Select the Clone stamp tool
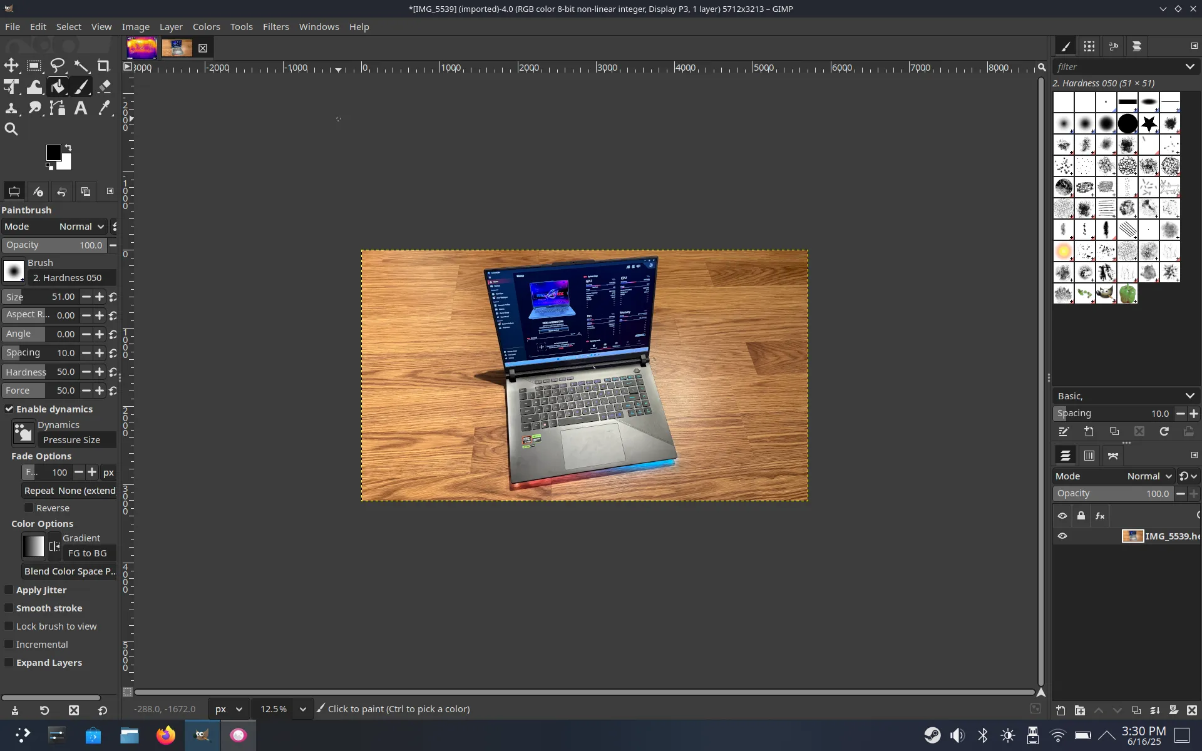This screenshot has height=751, width=1202. coord(11,108)
